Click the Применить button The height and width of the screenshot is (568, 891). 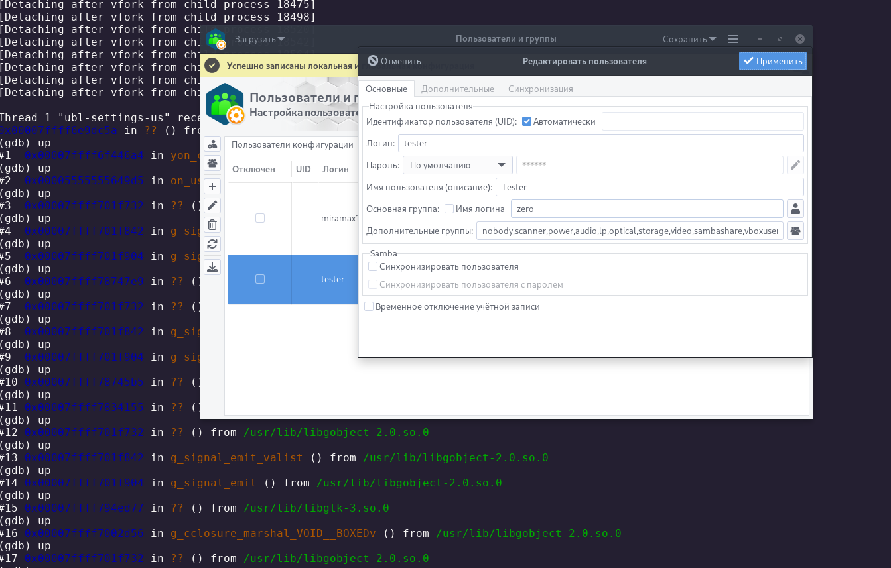[773, 61]
